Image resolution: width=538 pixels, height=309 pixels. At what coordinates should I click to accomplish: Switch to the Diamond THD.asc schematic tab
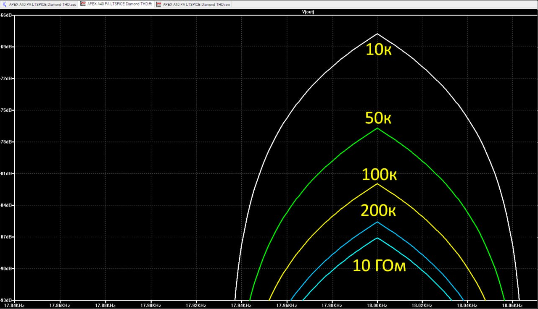40,4
